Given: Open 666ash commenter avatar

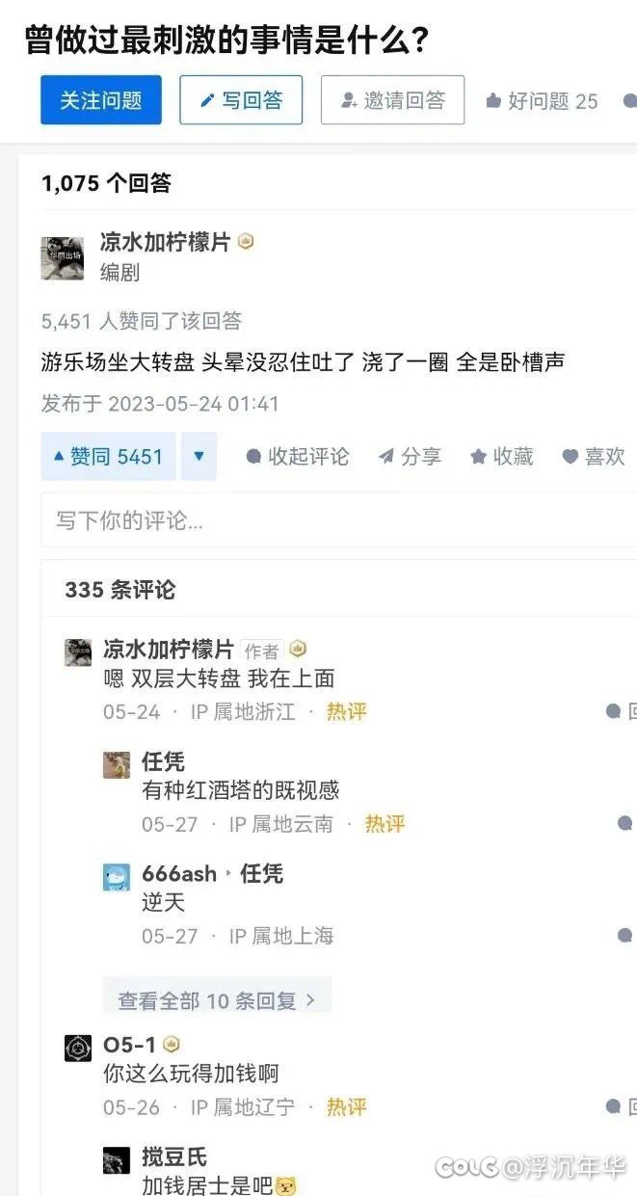Looking at the screenshot, I should click(117, 877).
